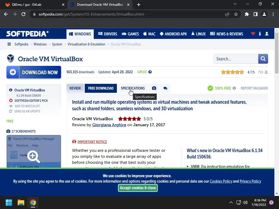The image size is (279, 209).
Task: Click the Softpedia logo
Action: pyautogui.click(x=27, y=34)
